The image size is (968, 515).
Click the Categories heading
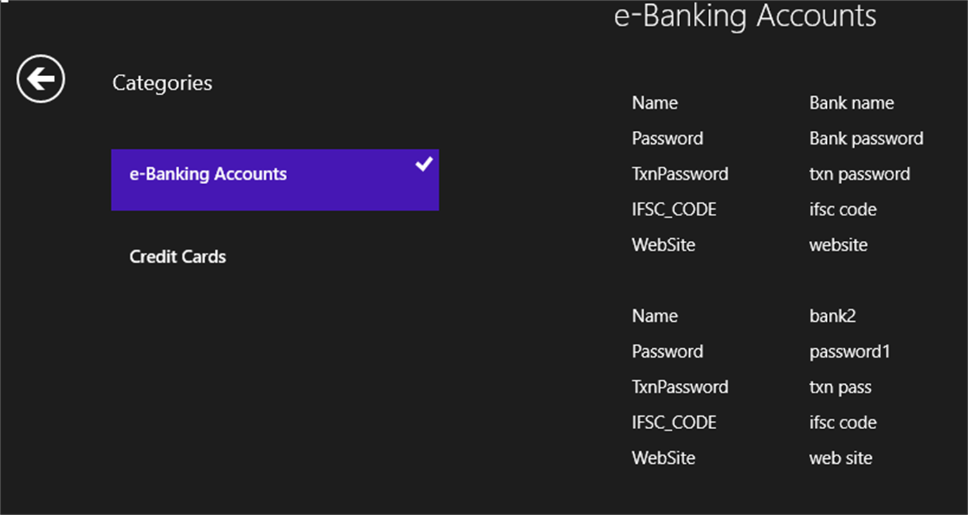162,83
